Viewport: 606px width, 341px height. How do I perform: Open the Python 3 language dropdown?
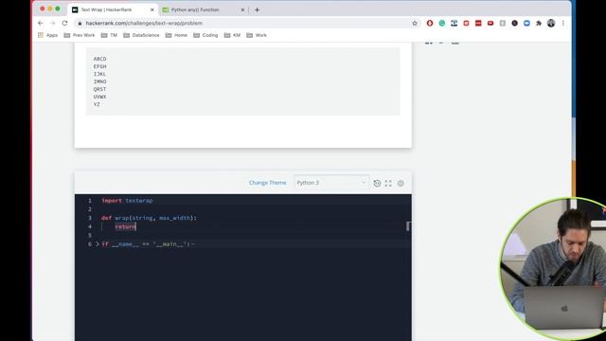pos(331,183)
